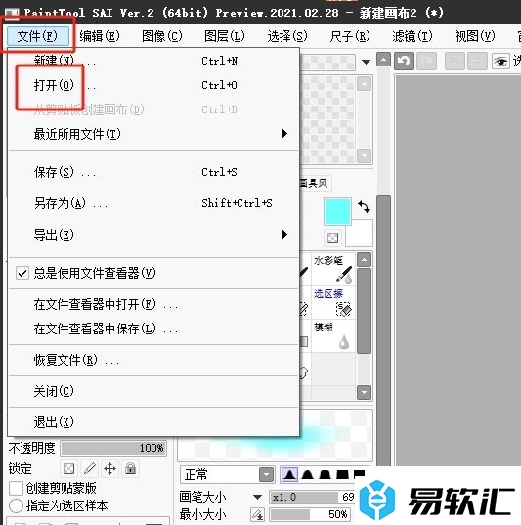Adjust the 最小大小 50% slider
Image resolution: width=521 pixels, height=525 pixels.
point(310,514)
